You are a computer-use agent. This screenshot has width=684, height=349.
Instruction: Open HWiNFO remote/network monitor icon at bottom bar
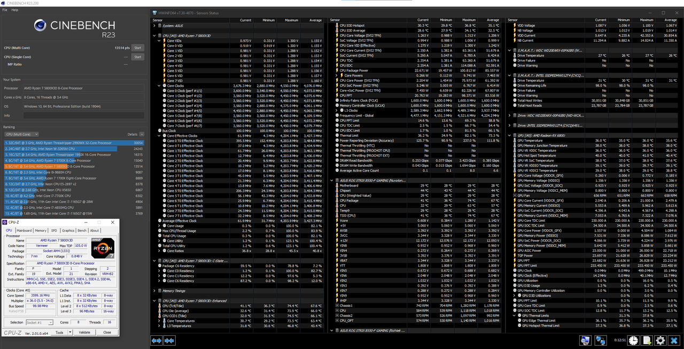pyautogui.click(x=585, y=340)
